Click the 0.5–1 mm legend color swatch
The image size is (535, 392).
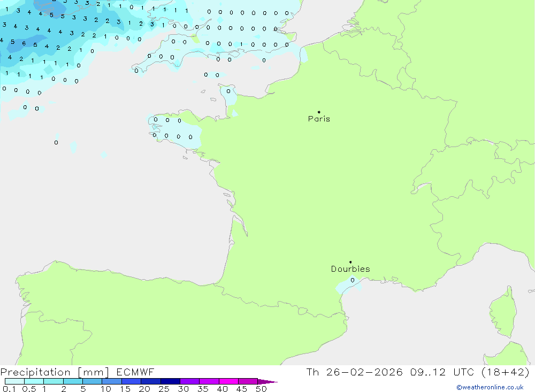(34, 381)
